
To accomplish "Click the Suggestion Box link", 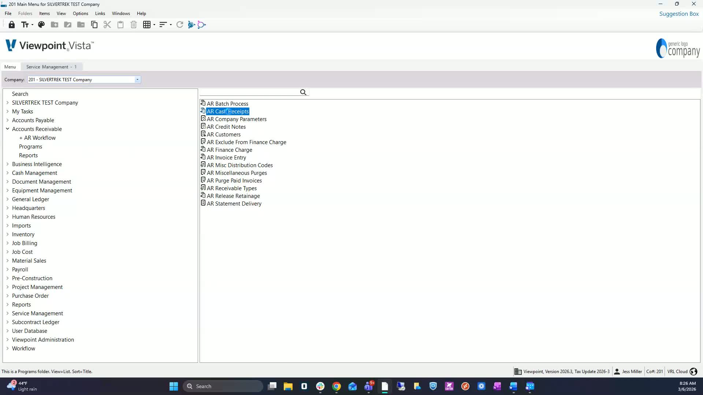I will click(679, 14).
